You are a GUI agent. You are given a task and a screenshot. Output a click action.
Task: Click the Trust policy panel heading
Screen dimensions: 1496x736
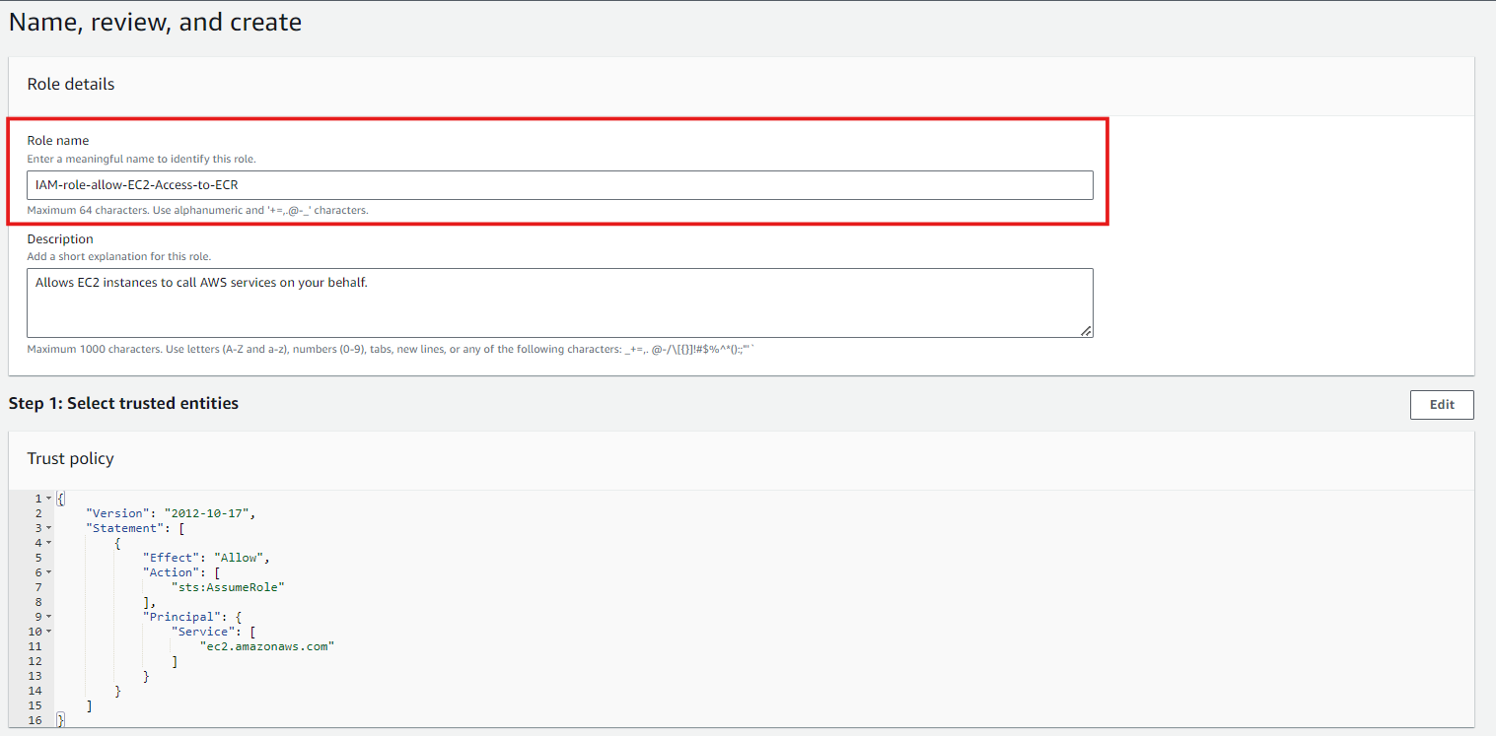pyautogui.click(x=70, y=458)
